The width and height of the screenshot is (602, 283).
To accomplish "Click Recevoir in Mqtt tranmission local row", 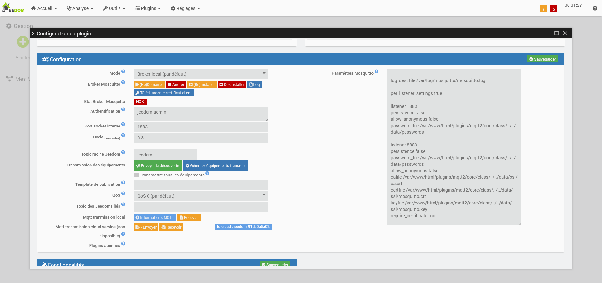I will tap(189, 218).
